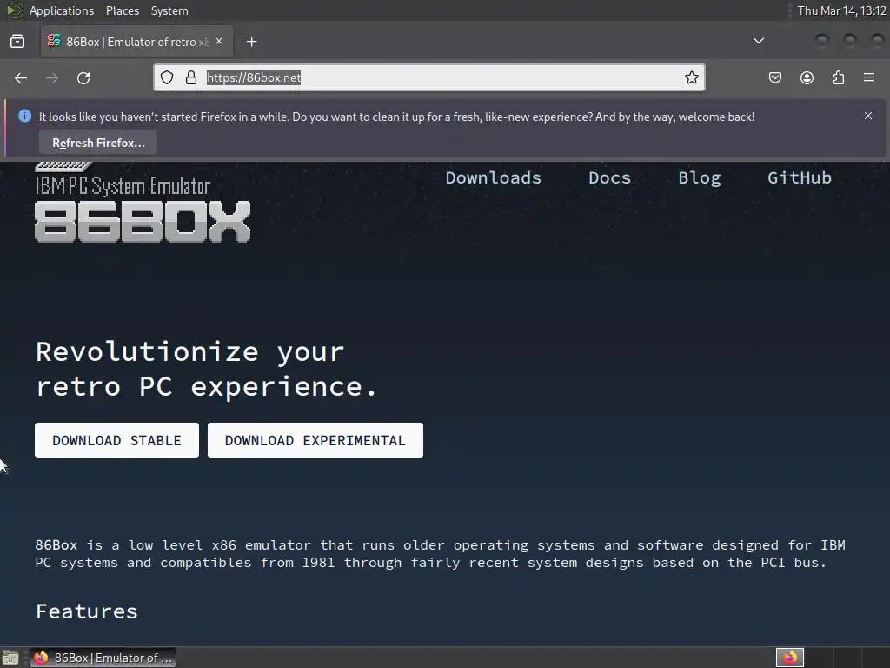Expand the list all tabs chevron
890x668 pixels.
758,41
